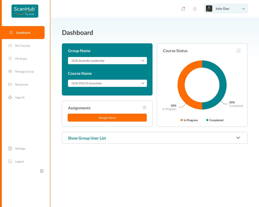Screen dimensions: 259x207
Task: Click John Doe's profile avatar
Action: 209,9
